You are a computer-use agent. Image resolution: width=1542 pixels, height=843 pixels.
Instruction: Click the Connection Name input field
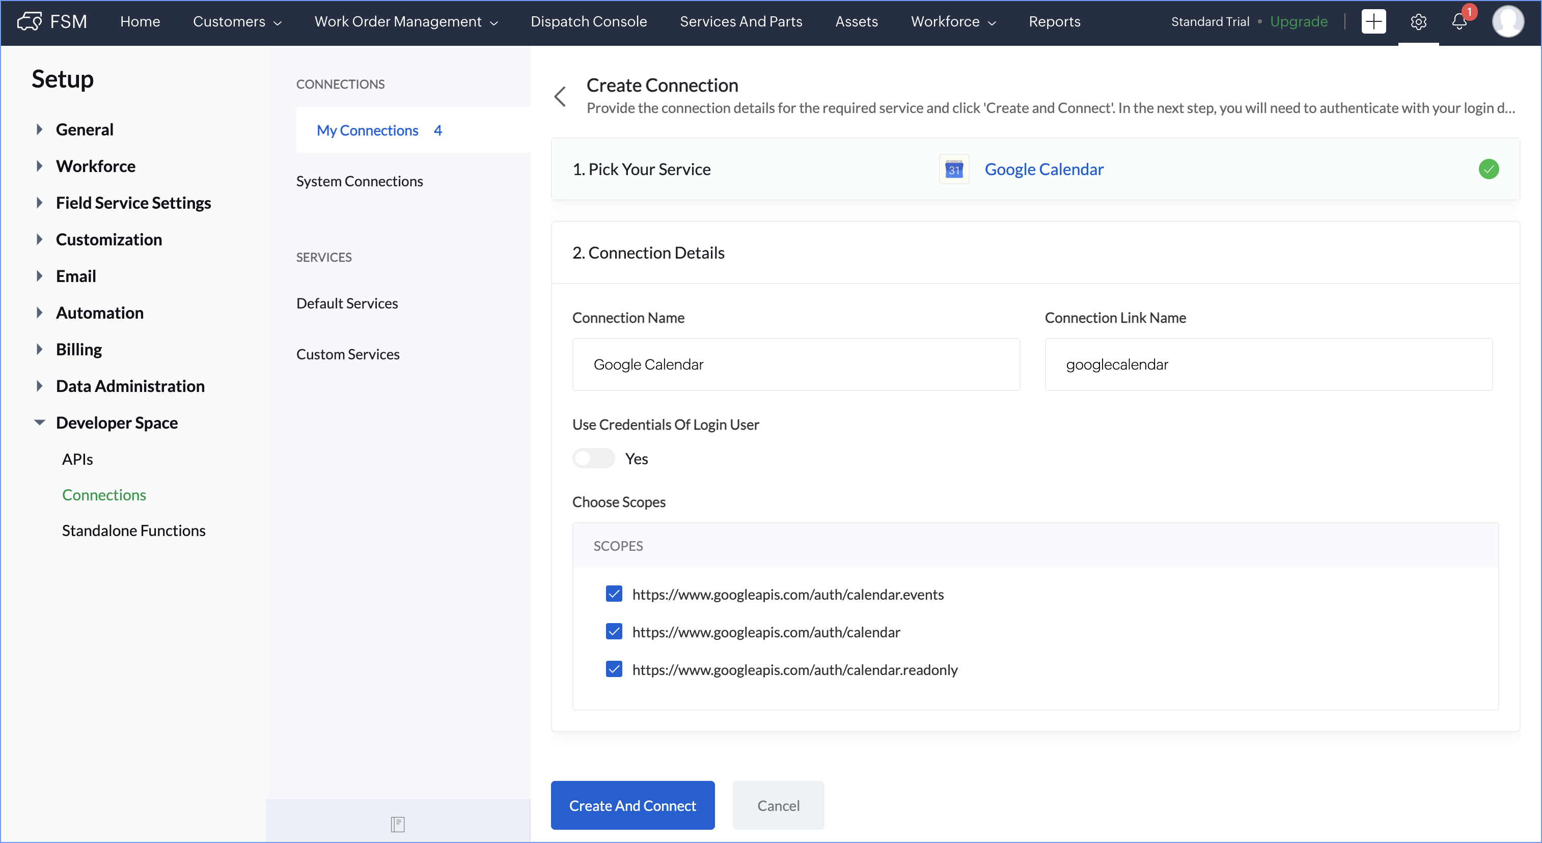[x=795, y=364]
